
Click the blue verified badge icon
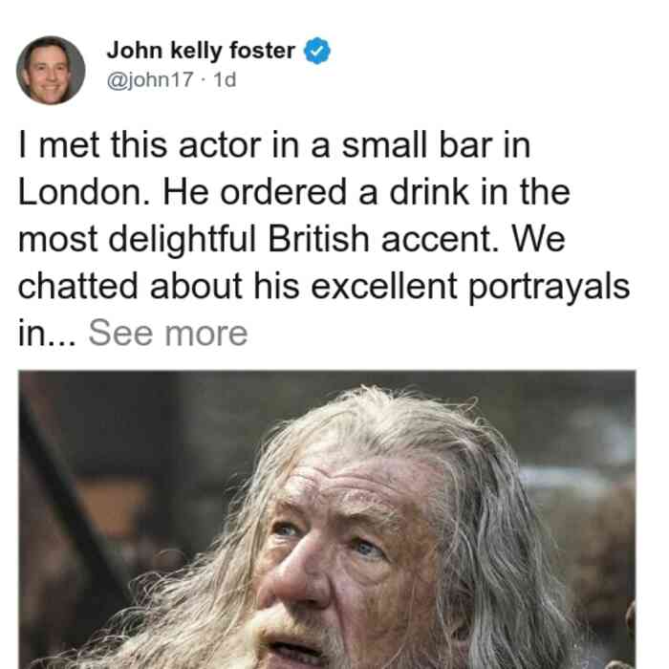click(316, 51)
